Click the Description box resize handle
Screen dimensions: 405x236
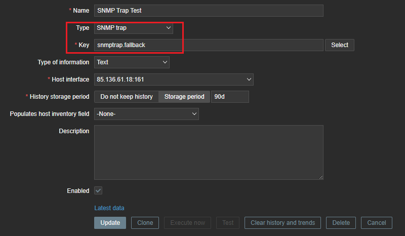click(x=320, y=177)
